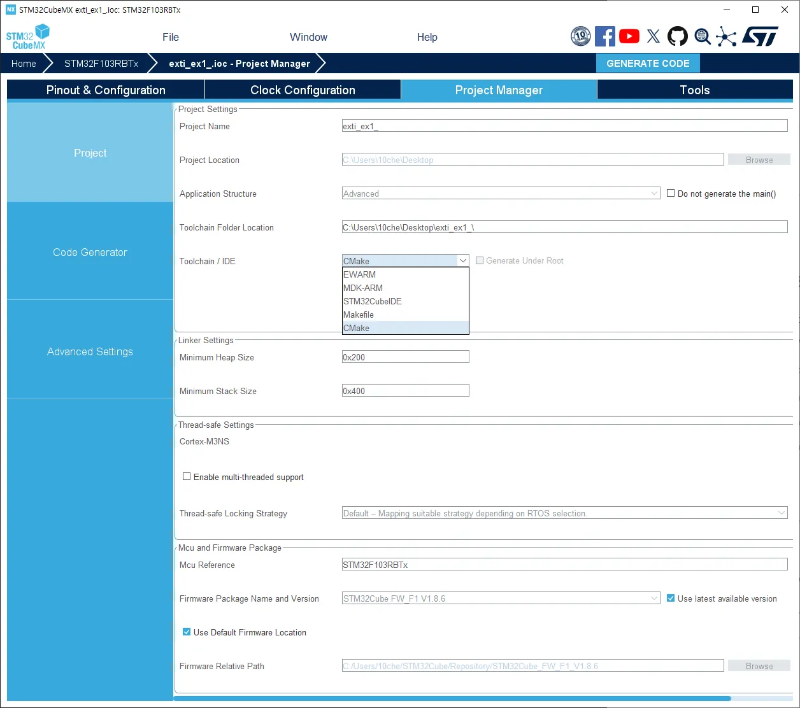
Task: Open the Project side section
Action: pos(90,153)
